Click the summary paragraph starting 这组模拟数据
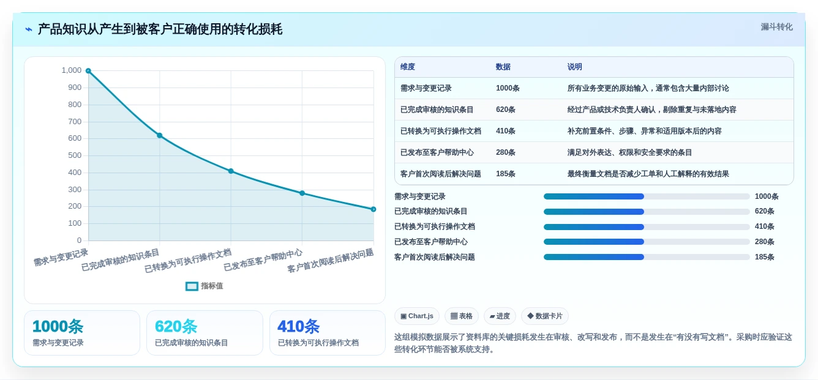This screenshot has width=818, height=380. (593, 343)
